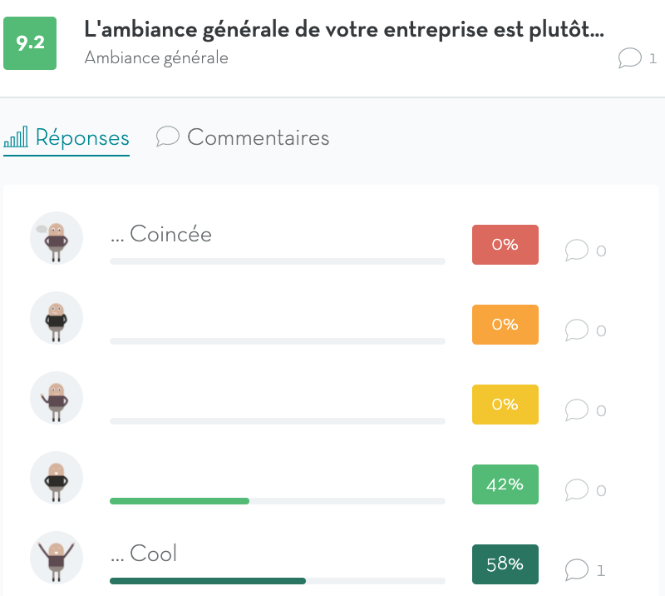The width and height of the screenshot is (665, 596).
Task: Click the light green 42% swatch
Action: pyautogui.click(x=505, y=484)
